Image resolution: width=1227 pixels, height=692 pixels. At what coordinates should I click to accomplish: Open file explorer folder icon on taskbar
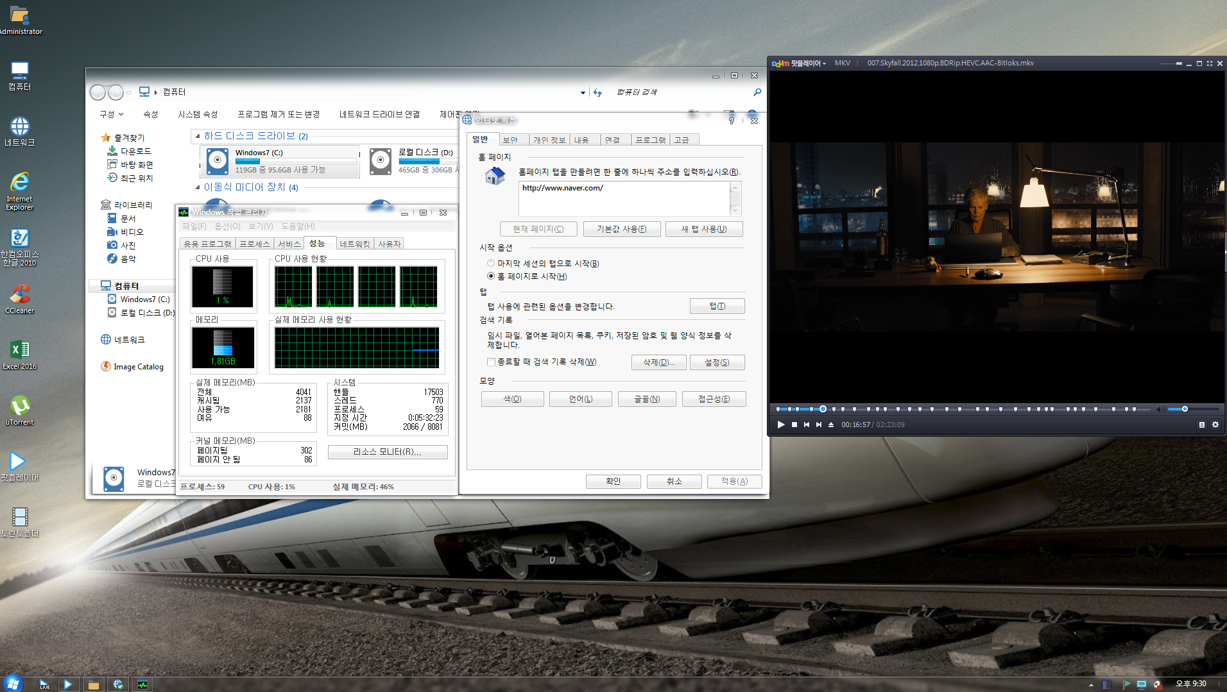(94, 685)
